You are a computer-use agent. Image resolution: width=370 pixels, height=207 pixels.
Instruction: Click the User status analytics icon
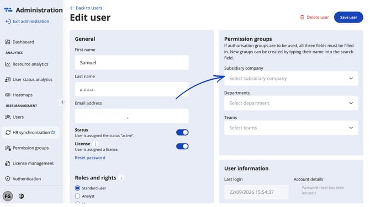(x=8, y=79)
